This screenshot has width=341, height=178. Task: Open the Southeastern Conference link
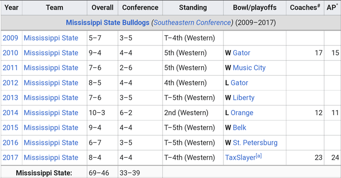(192, 23)
